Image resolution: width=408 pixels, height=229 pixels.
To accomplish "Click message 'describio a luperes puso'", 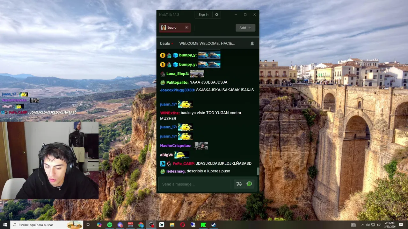I will coord(208,171).
